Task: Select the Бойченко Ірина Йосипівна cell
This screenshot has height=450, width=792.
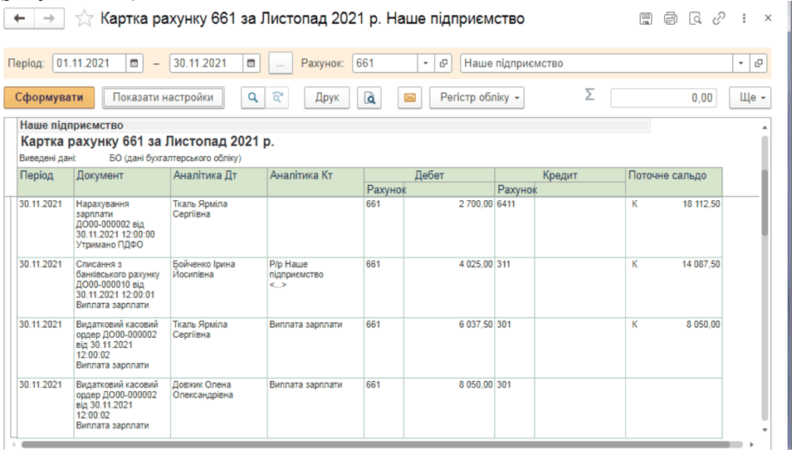Action: click(218, 287)
